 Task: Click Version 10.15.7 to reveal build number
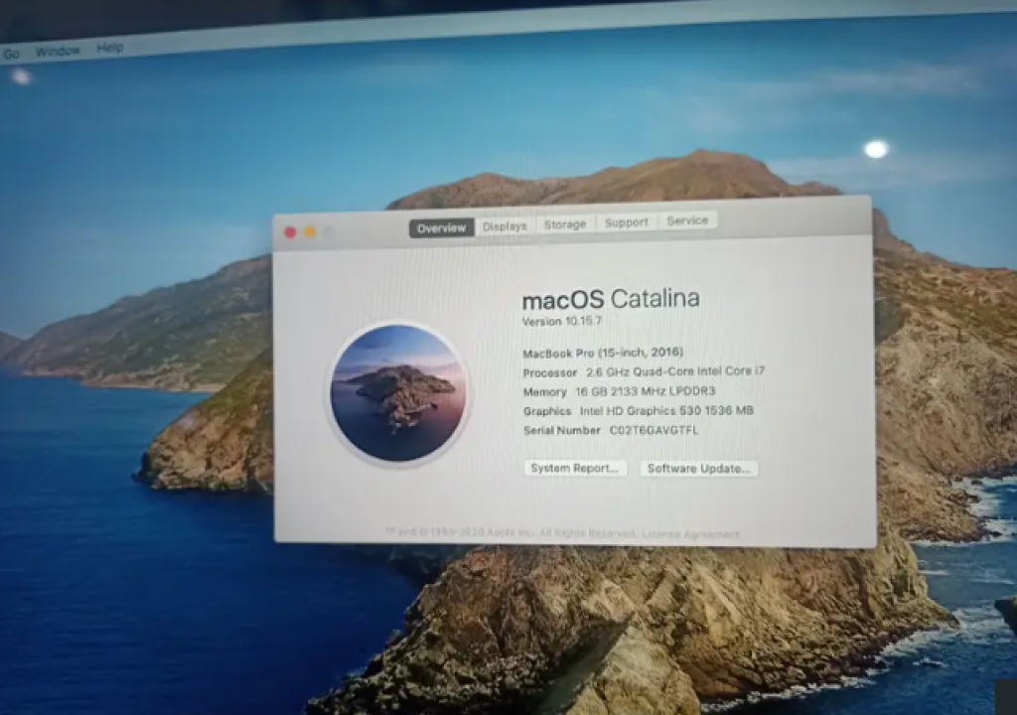(x=562, y=322)
